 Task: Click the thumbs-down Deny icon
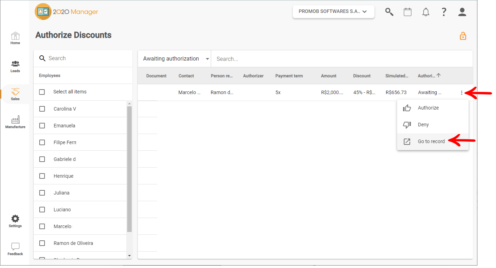click(x=407, y=125)
